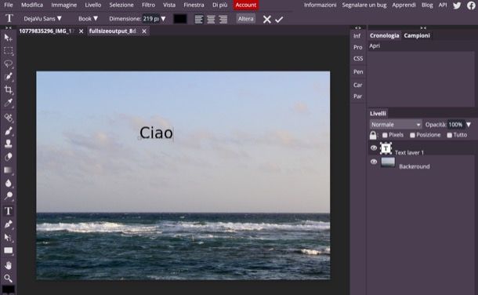Open the Apprendi link
Image resolution: width=478 pixels, height=295 pixels.
click(x=404, y=5)
